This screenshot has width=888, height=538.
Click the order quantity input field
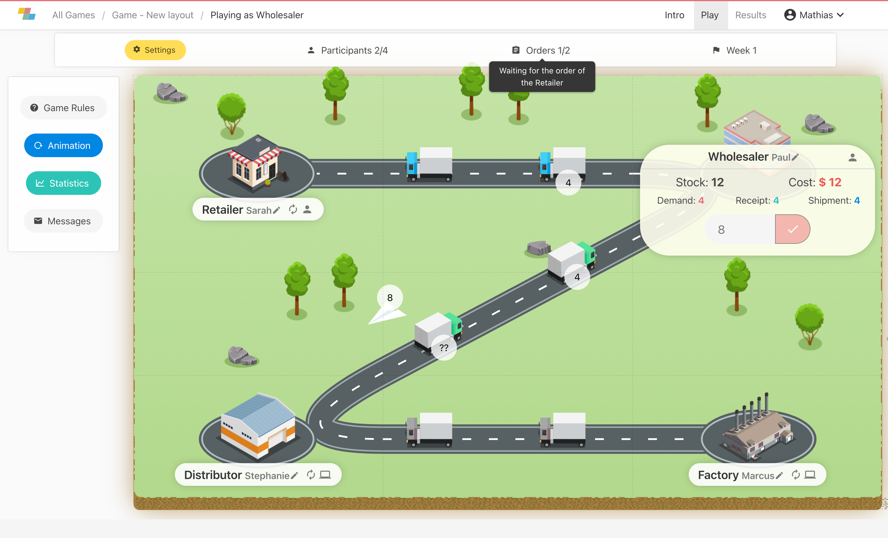(740, 229)
